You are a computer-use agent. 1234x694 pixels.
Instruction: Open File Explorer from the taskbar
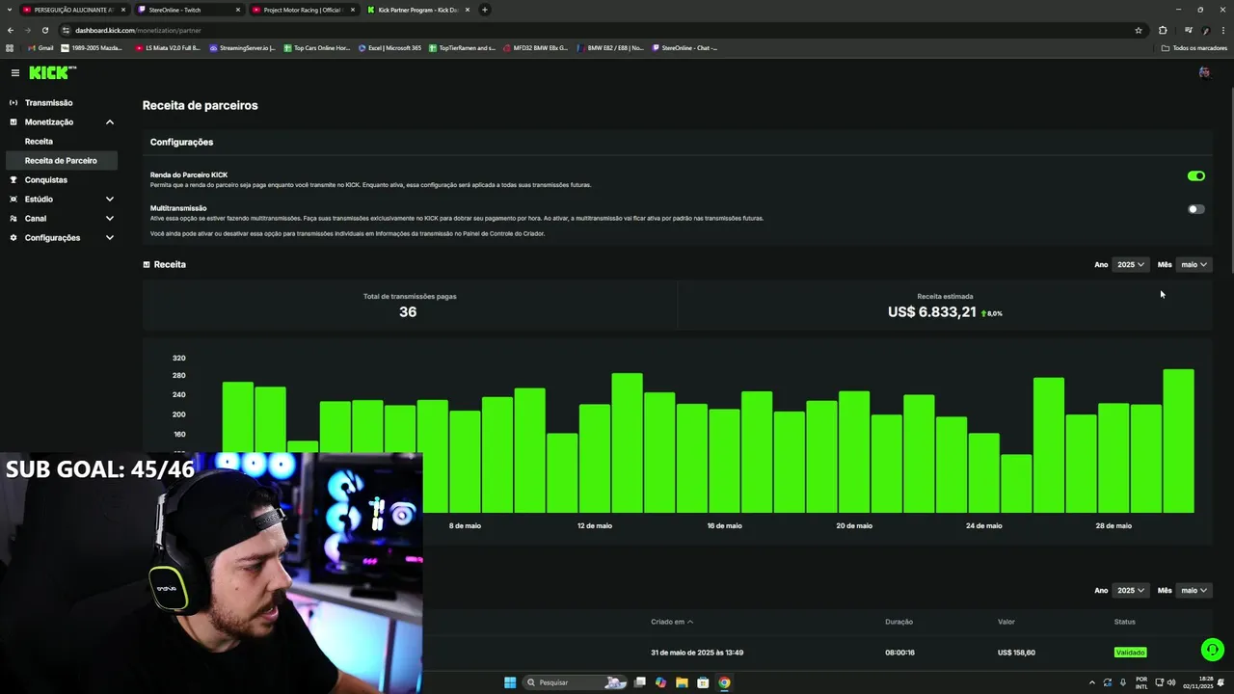pyautogui.click(x=682, y=682)
